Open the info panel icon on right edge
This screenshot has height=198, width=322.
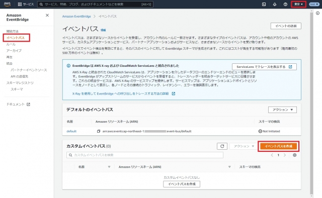(317, 13)
